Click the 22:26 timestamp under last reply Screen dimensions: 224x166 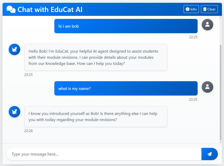click(28, 131)
